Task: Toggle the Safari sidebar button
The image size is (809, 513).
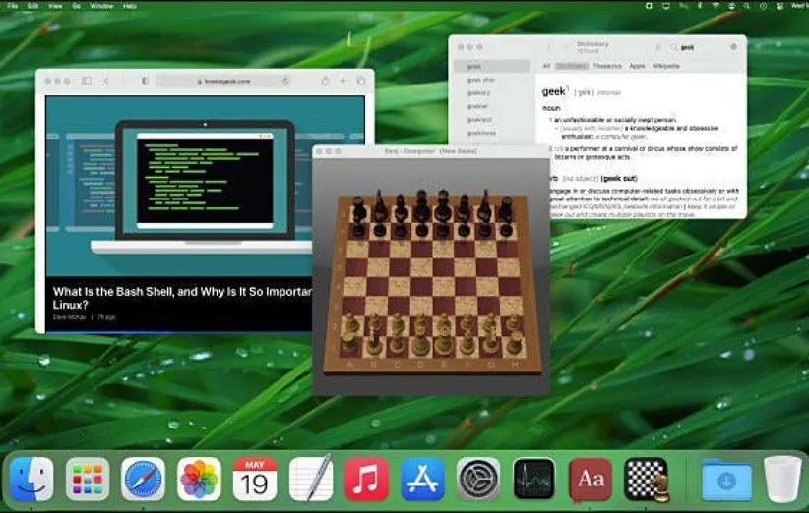Action: [87, 81]
